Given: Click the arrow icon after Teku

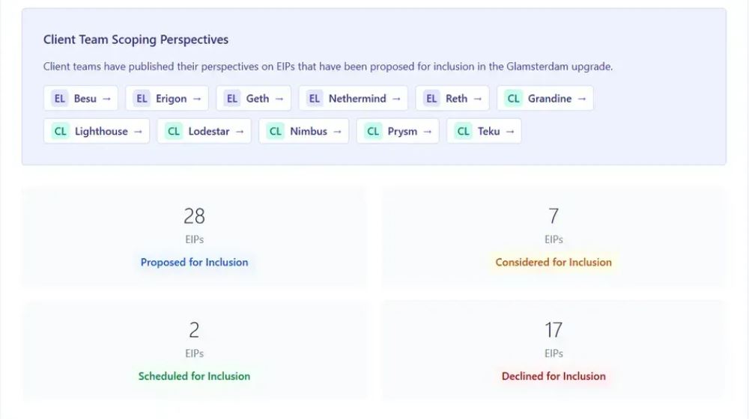Looking at the screenshot, I should point(510,132).
